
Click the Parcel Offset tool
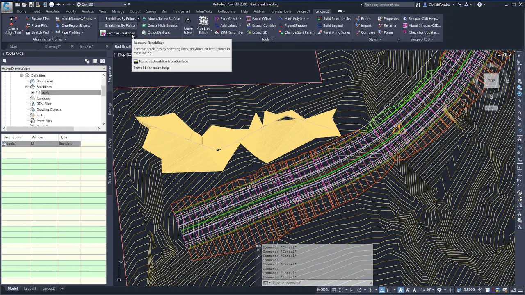pyautogui.click(x=258, y=19)
